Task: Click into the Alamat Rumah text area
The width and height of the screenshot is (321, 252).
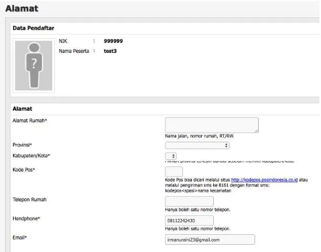Action: (x=212, y=125)
